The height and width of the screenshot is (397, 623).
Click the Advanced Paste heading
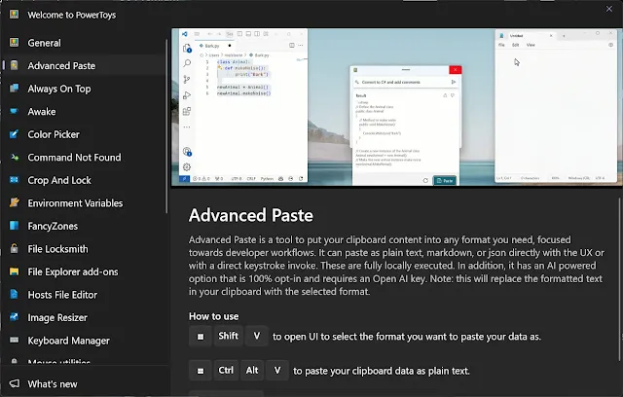pos(251,215)
